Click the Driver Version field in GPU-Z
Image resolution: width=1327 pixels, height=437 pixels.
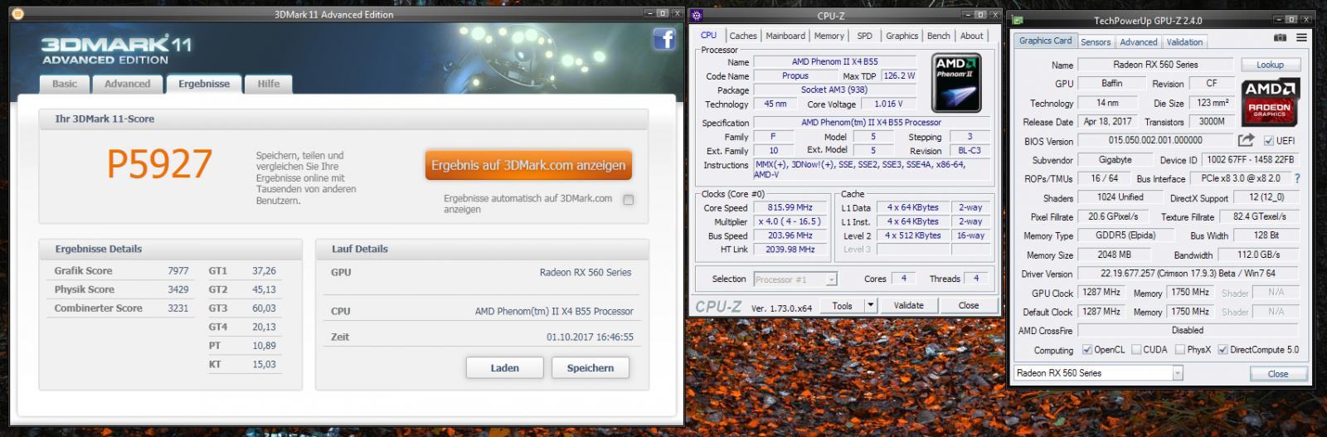[x=1188, y=274]
